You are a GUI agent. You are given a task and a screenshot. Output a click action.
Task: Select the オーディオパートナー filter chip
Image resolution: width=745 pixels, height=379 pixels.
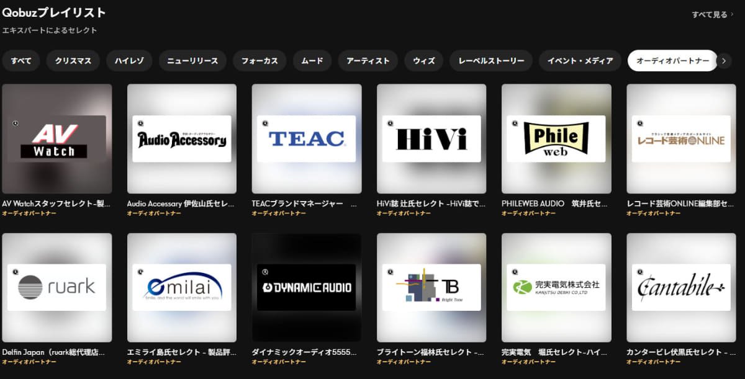pos(672,61)
